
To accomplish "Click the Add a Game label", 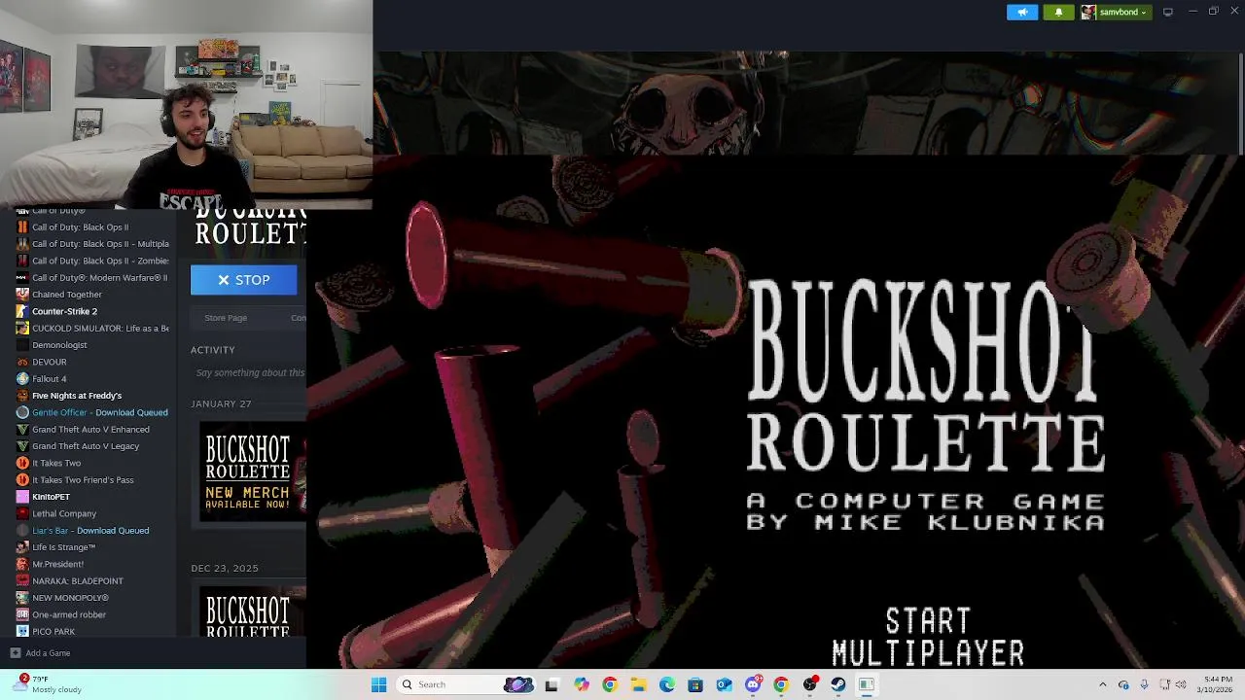I will pos(48,653).
